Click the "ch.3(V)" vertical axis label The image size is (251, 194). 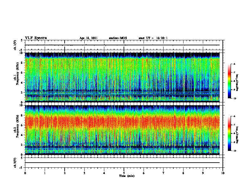[x=15, y=163]
